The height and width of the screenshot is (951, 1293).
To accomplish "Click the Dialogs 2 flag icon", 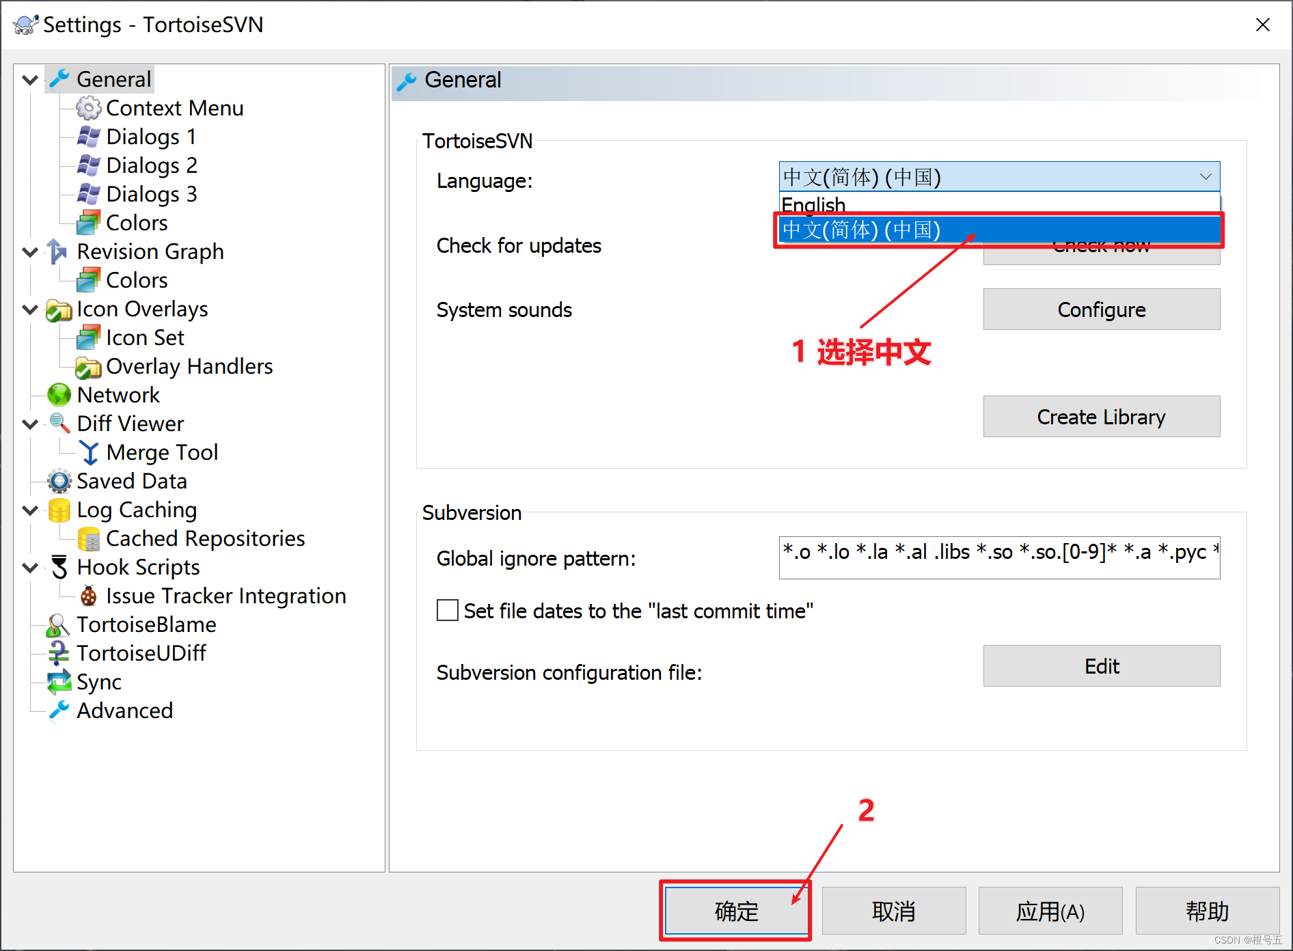I will pos(89,165).
